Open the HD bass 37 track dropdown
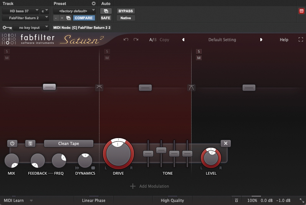Screen dimensions: 306x205 [x=20, y=11]
